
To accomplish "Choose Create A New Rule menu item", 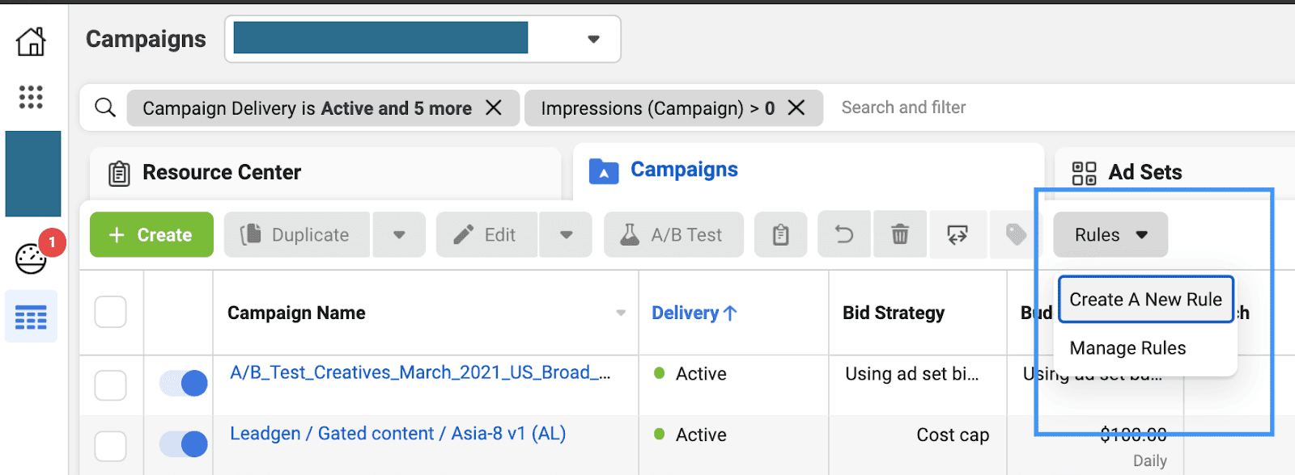I will [1145, 300].
